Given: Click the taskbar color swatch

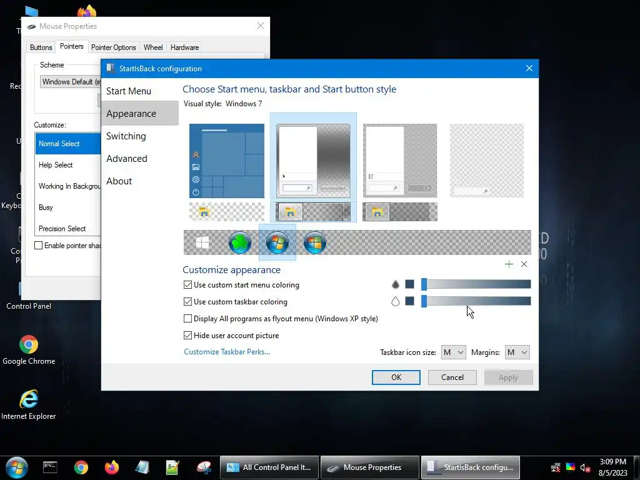Looking at the screenshot, I should (x=410, y=301).
